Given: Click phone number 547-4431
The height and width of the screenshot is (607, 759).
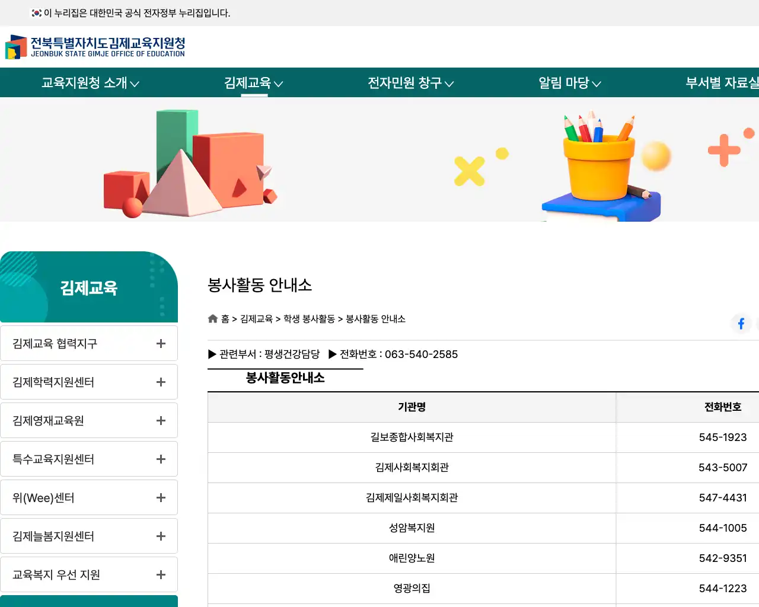Looking at the screenshot, I should click(723, 498).
